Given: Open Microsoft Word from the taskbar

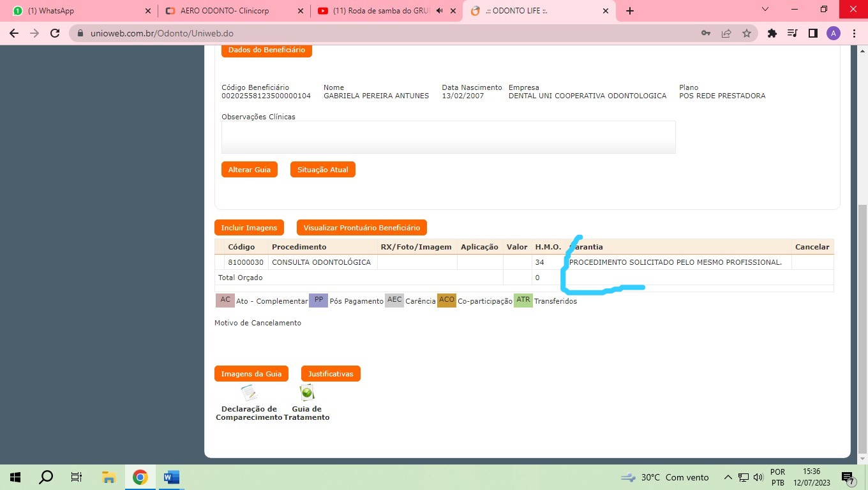Looking at the screenshot, I should (x=171, y=477).
